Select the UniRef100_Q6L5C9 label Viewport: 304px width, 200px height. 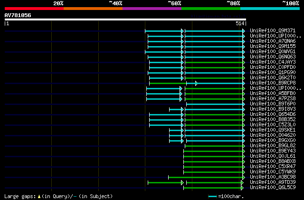coord(273,188)
